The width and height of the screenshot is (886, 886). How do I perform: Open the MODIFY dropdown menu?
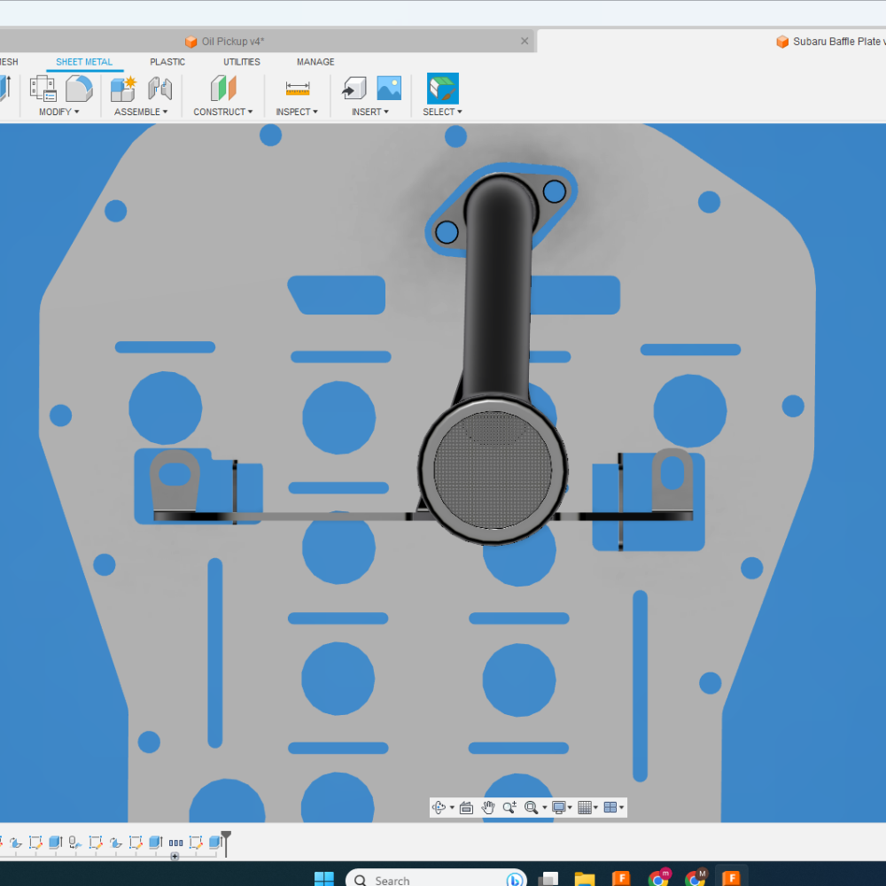click(58, 112)
